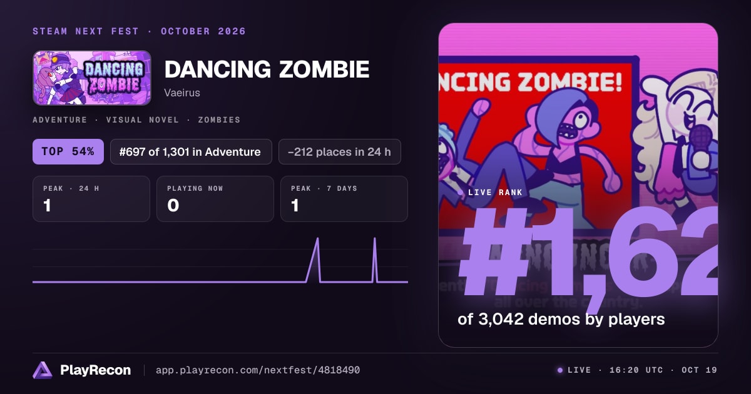
Task: Open the Dancing Zombie capsule thumbnail
Action: click(x=92, y=78)
